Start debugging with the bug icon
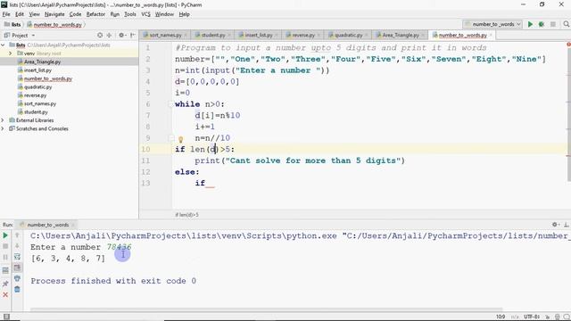The image size is (571, 321). [542, 24]
